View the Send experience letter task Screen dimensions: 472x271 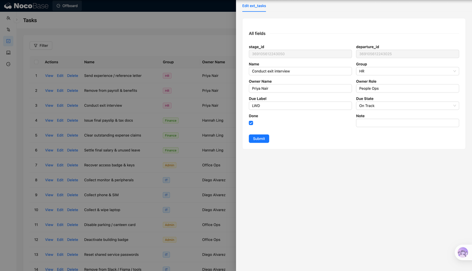tap(49, 75)
